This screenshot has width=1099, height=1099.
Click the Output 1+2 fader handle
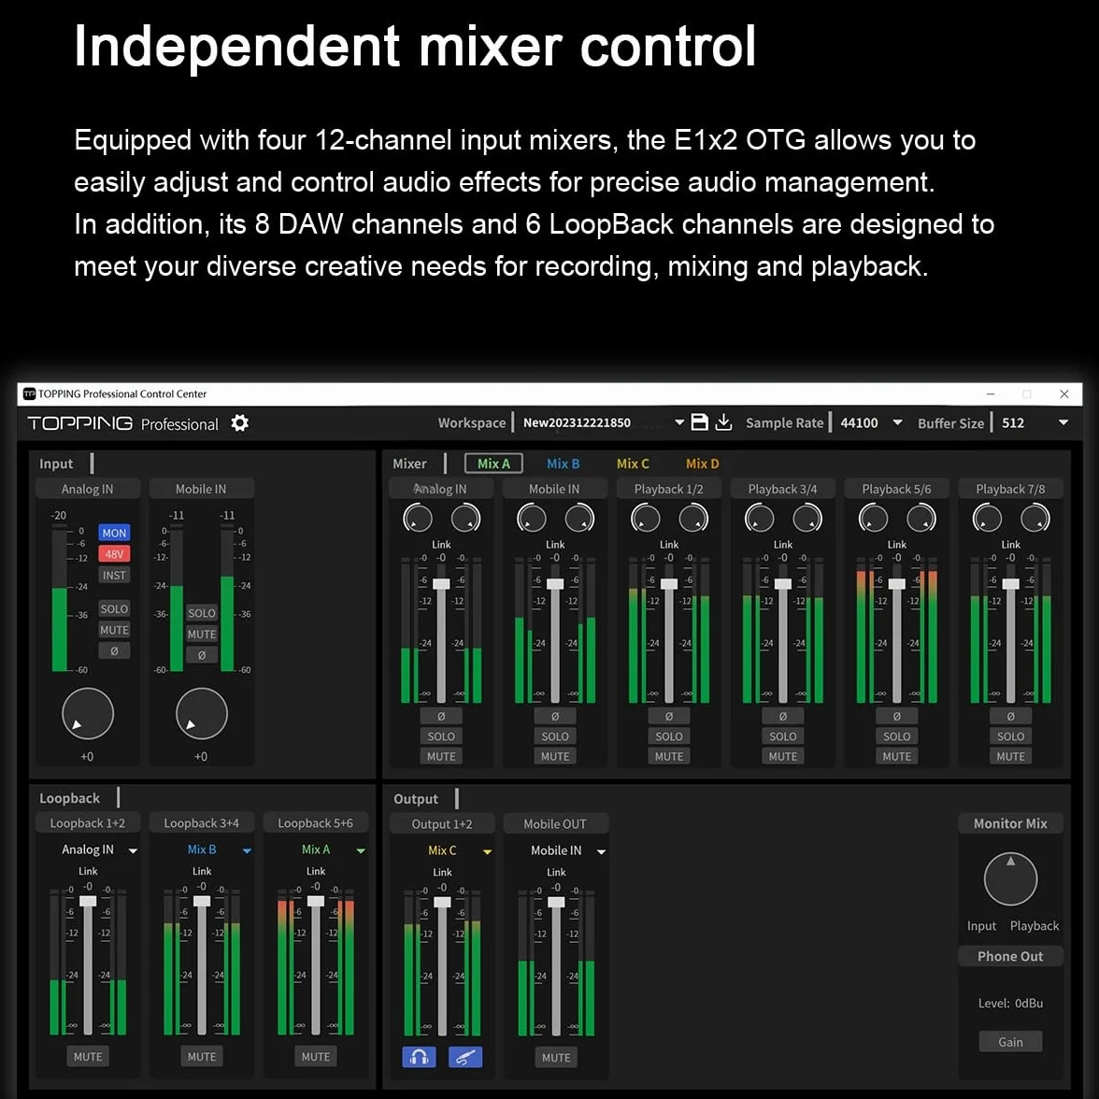(442, 902)
